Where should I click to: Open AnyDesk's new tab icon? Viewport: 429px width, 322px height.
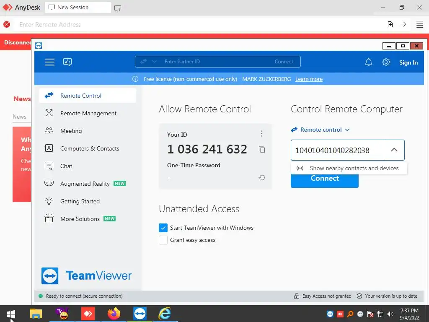click(x=118, y=8)
